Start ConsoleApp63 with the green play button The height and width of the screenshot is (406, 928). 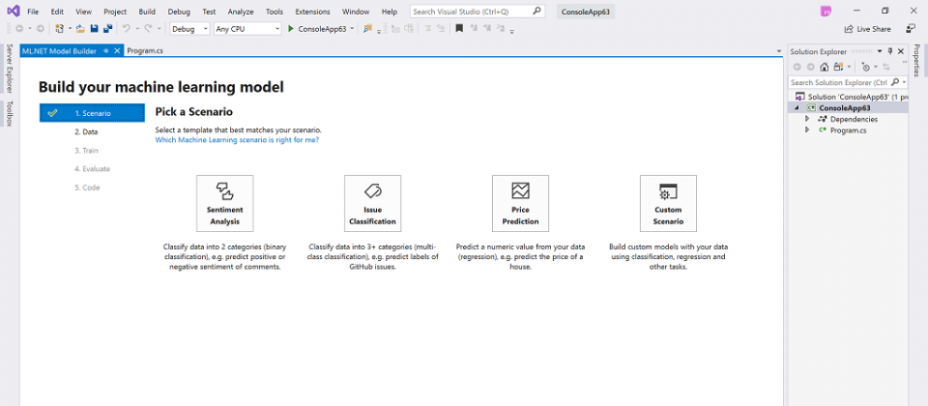tap(291, 28)
